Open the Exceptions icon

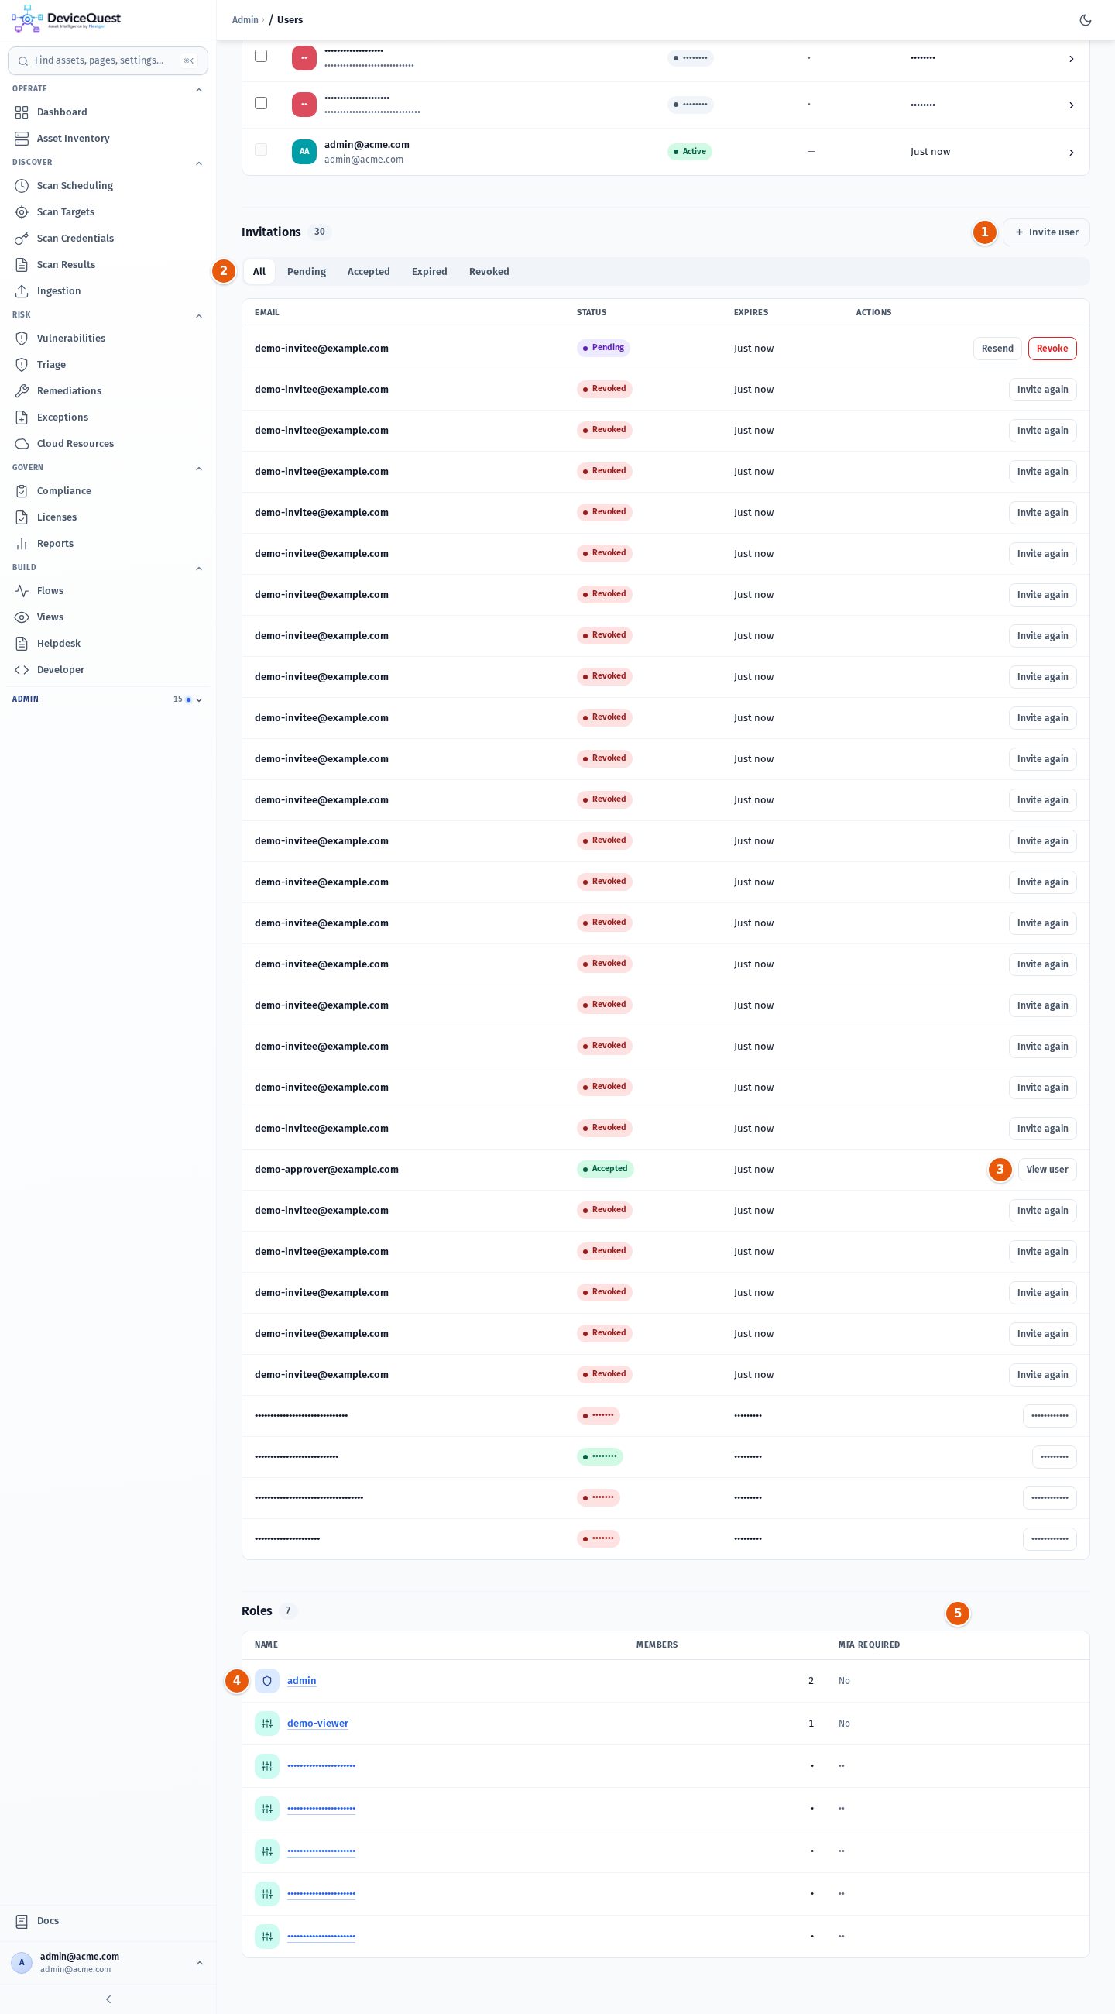pyautogui.click(x=22, y=417)
